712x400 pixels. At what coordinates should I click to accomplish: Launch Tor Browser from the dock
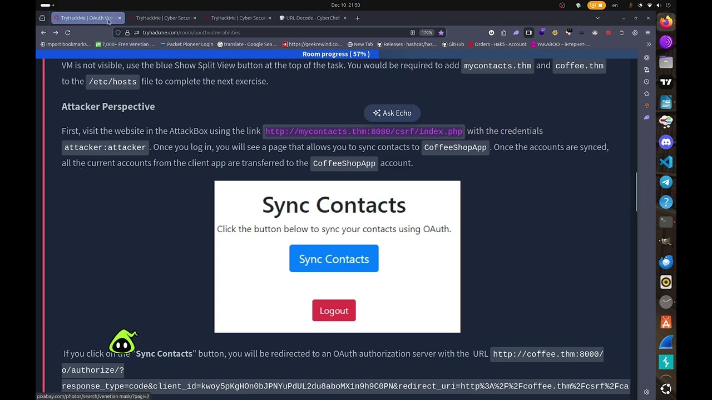point(666,42)
